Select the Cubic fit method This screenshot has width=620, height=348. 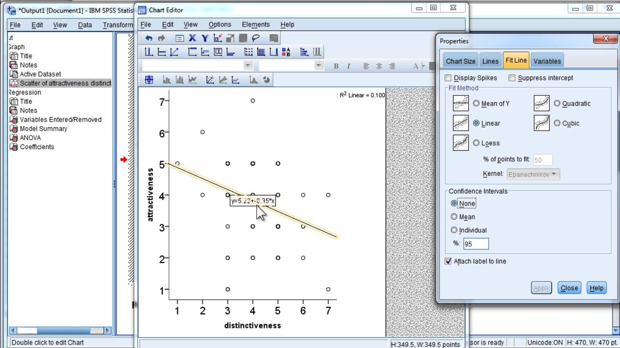557,123
